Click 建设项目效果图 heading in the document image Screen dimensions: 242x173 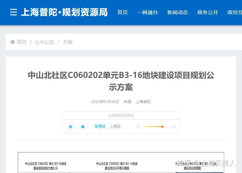pyautogui.click(x=192, y=168)
